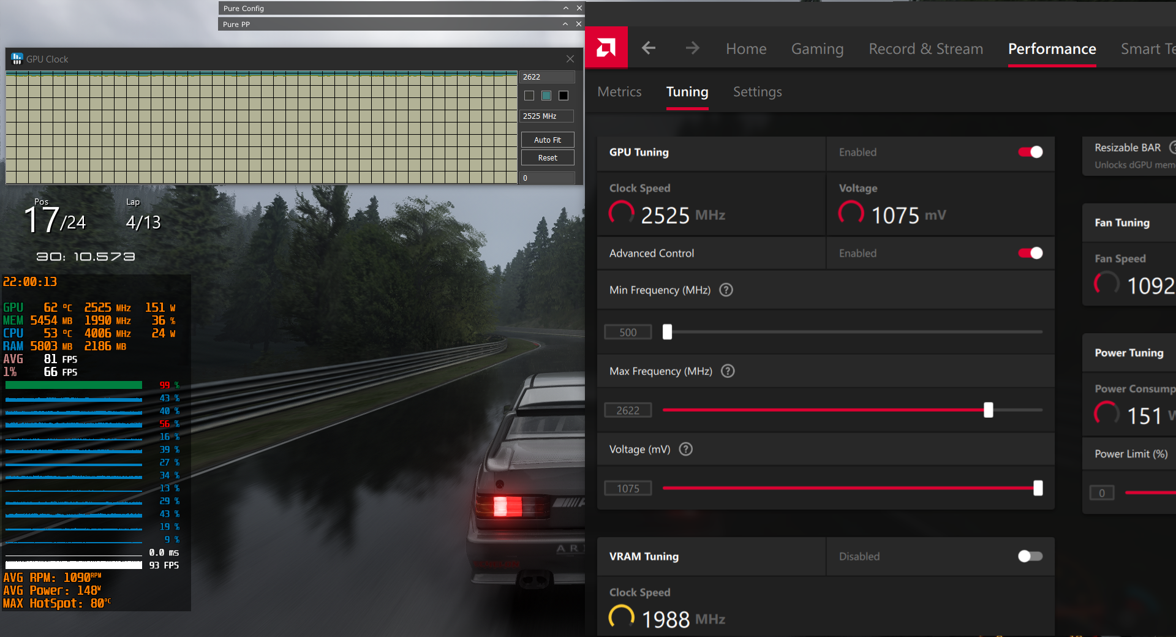
Task: Click the Power Tuning heading
Action: pyautogui.click(x=1129, y=353)
